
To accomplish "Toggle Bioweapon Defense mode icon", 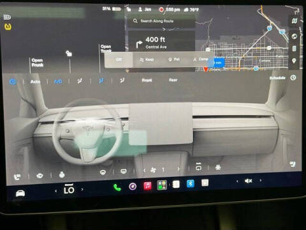I will [218, 167].
